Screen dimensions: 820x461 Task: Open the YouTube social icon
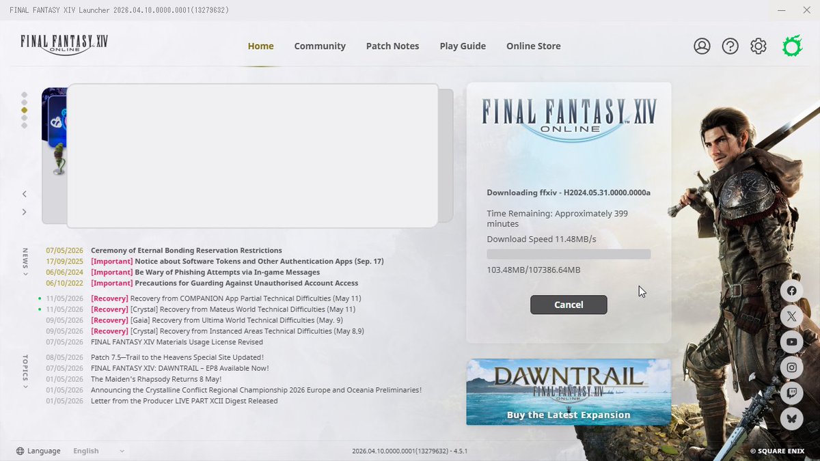tap(791, 342)
